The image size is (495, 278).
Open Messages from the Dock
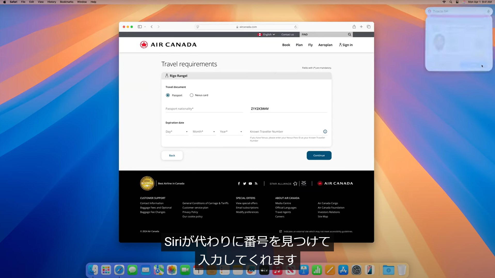pyautogui.click(x=132, y=270)
